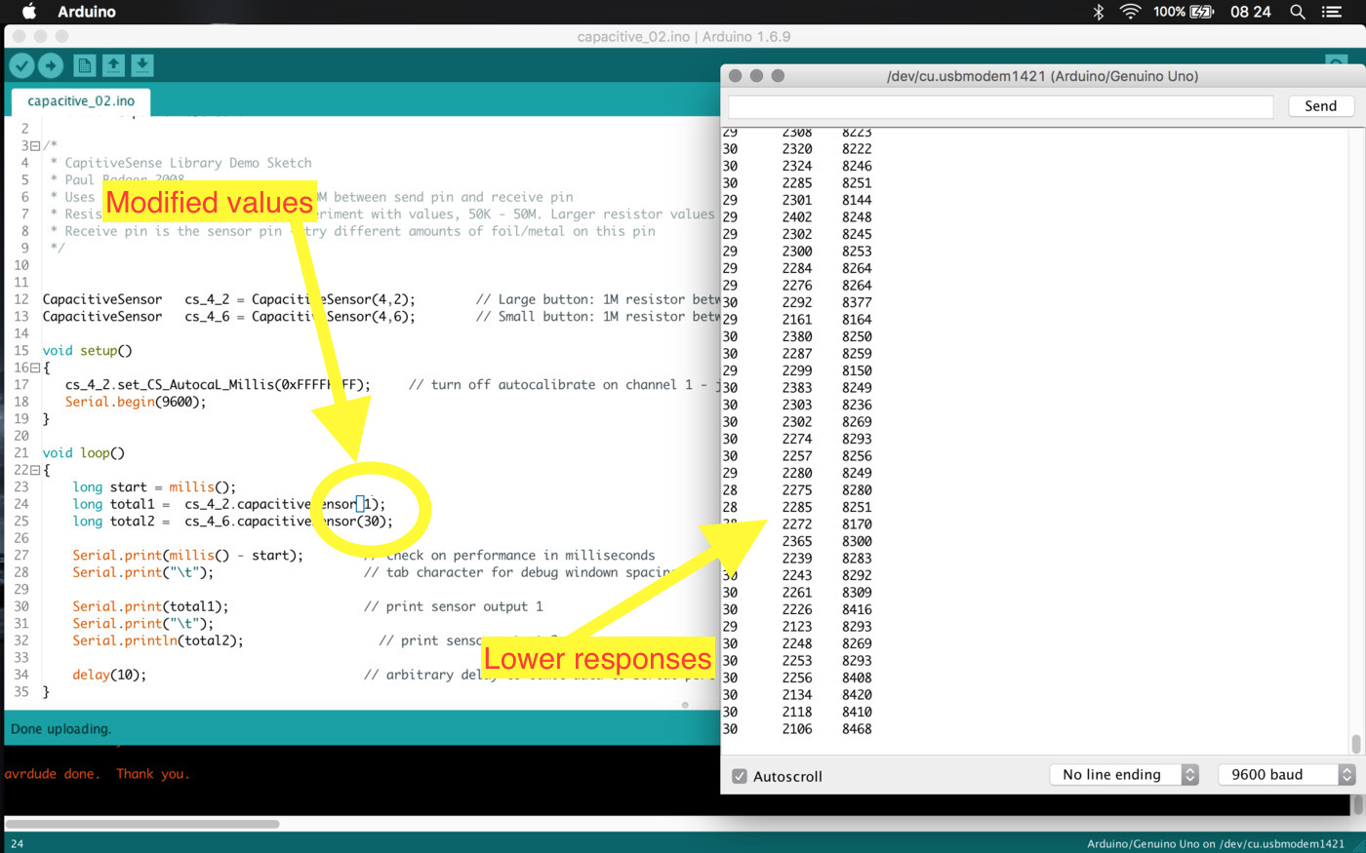Click the 'Done uploading.' status message
This screenshot has width=1366, height=853.
coord(60,728)
